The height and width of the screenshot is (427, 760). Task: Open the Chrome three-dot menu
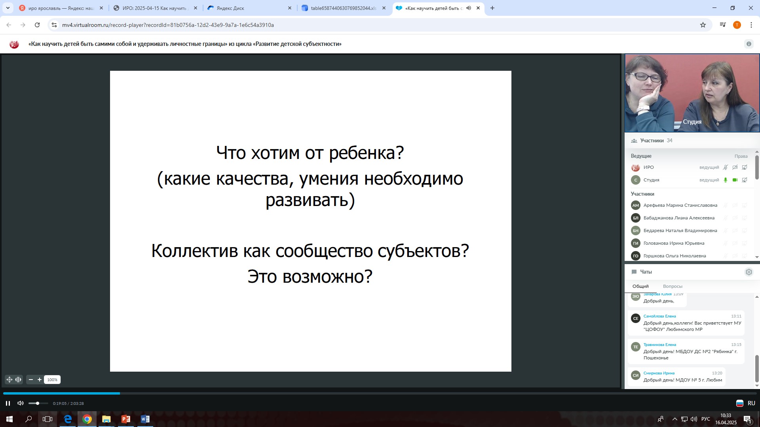point(751,25)
